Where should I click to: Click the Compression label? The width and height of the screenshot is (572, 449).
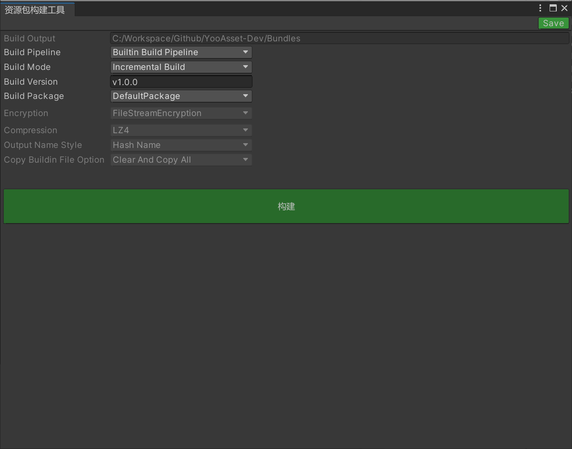(x=30, y=130)
